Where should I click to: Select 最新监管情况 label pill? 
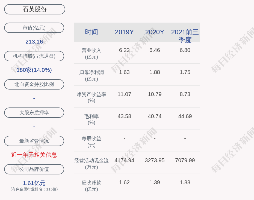click(x=34, y=141)
